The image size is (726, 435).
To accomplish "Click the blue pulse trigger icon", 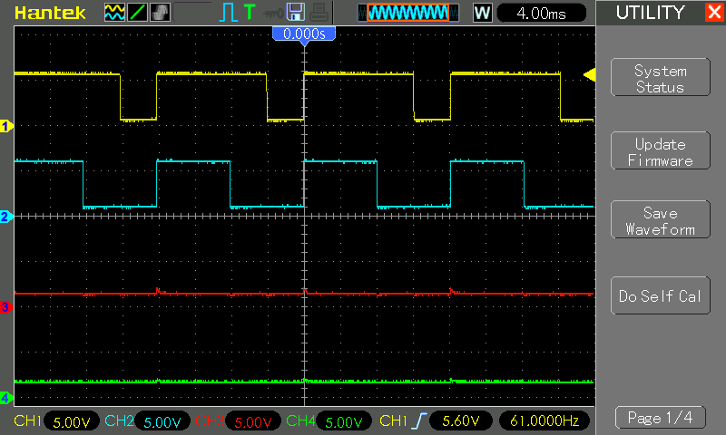I will coord(228,13).
